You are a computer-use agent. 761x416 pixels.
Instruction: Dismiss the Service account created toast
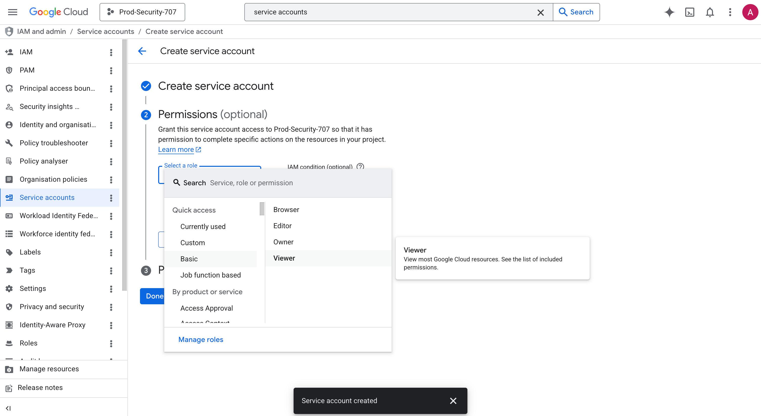point(453,401)
